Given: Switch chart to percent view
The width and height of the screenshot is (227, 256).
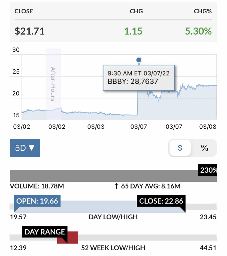Looking at the screenshot, I should coord(204,148).
